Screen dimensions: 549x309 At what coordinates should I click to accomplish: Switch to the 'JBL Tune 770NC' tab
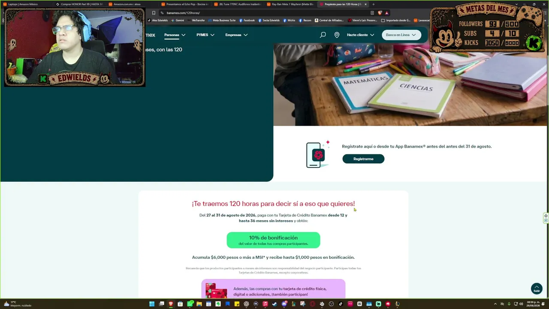point(238,4)
